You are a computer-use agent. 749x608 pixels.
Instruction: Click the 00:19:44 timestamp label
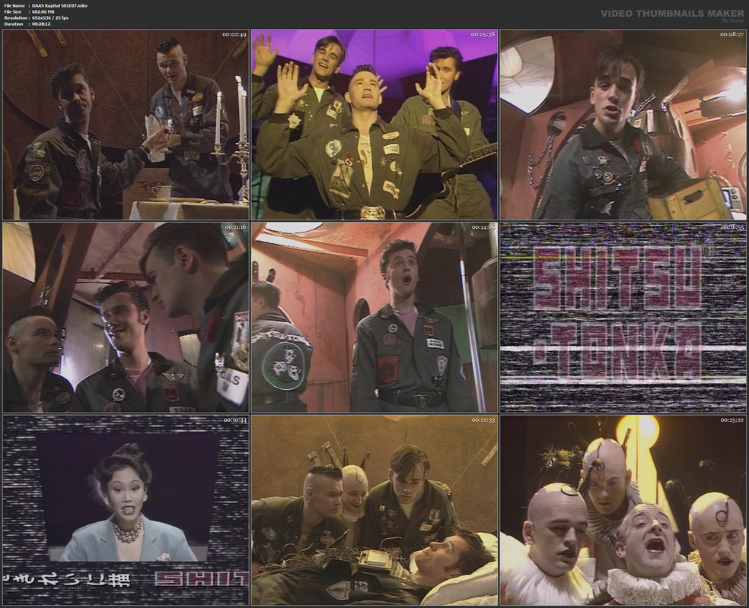click(235, 420)
